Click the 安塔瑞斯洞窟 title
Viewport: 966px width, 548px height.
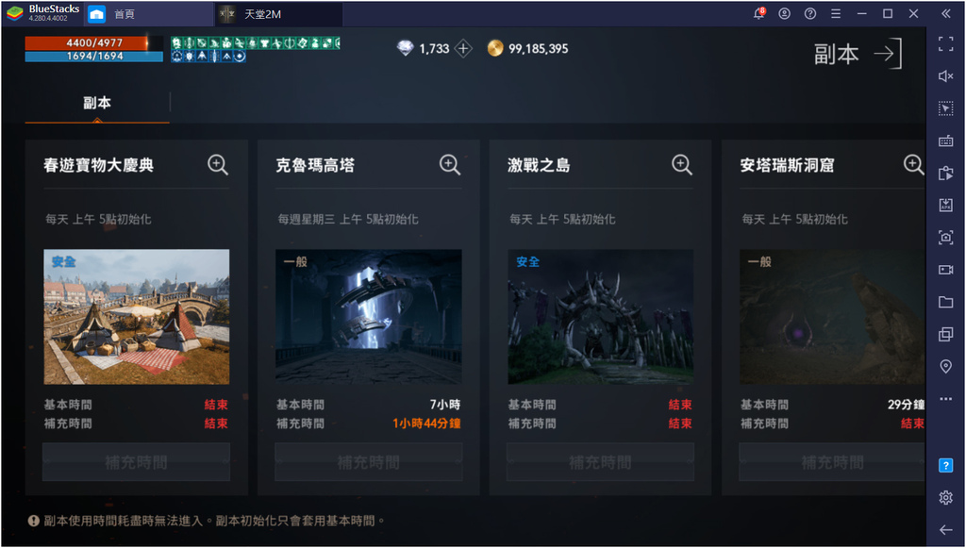[x=787, y=165]
